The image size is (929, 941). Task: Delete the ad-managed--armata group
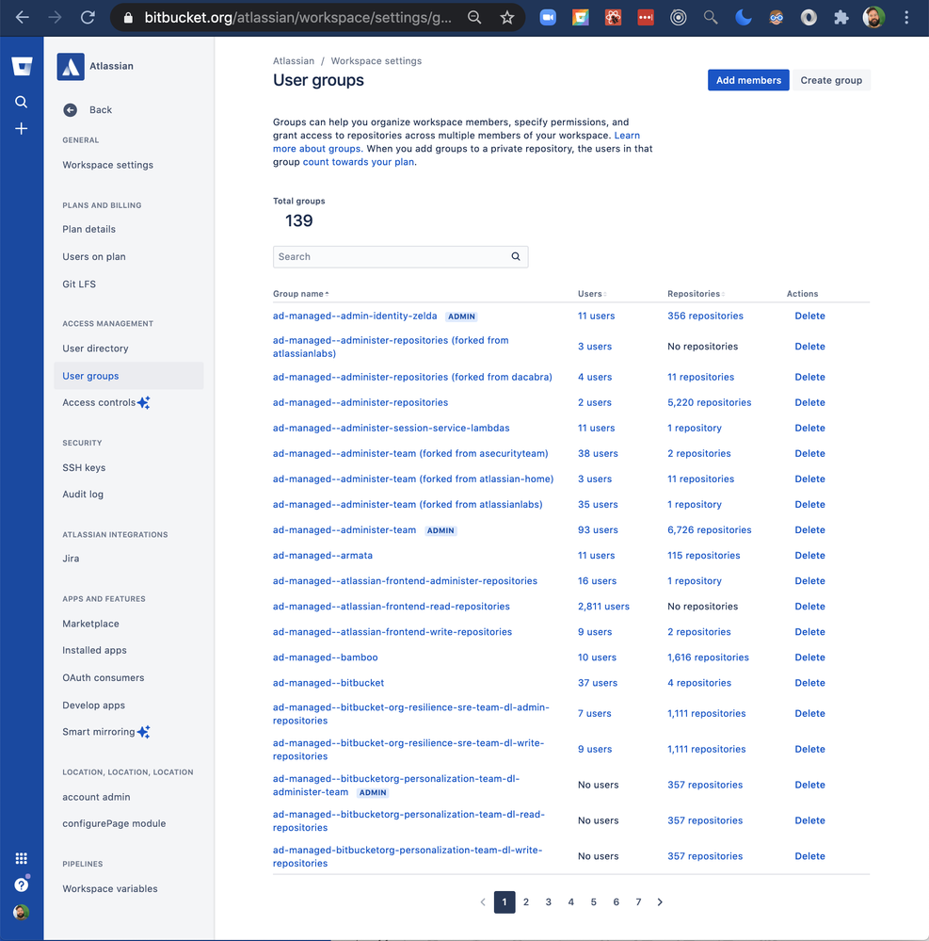coord(809,555)
